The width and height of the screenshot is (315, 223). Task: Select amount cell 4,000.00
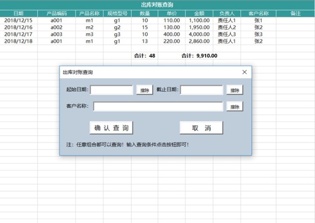(199, 34)
